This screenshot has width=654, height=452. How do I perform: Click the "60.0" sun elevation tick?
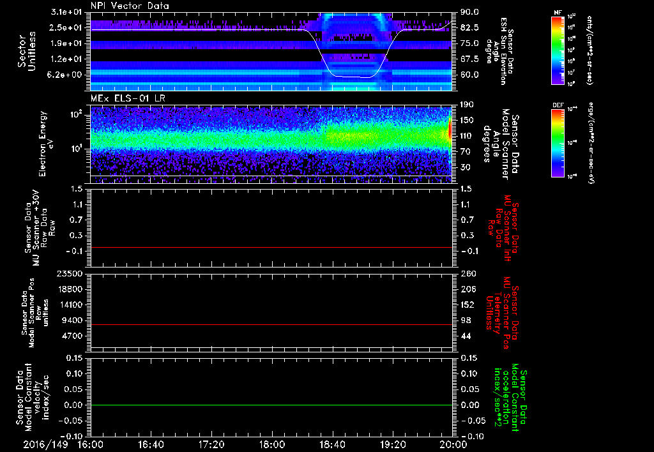(x=469, y=75)
